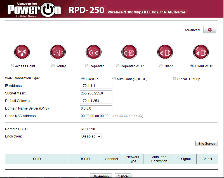Choose Fixed IP connection type
Viewport: 224px width, 178px height.
pyautogui.click(x=83, y=79)
